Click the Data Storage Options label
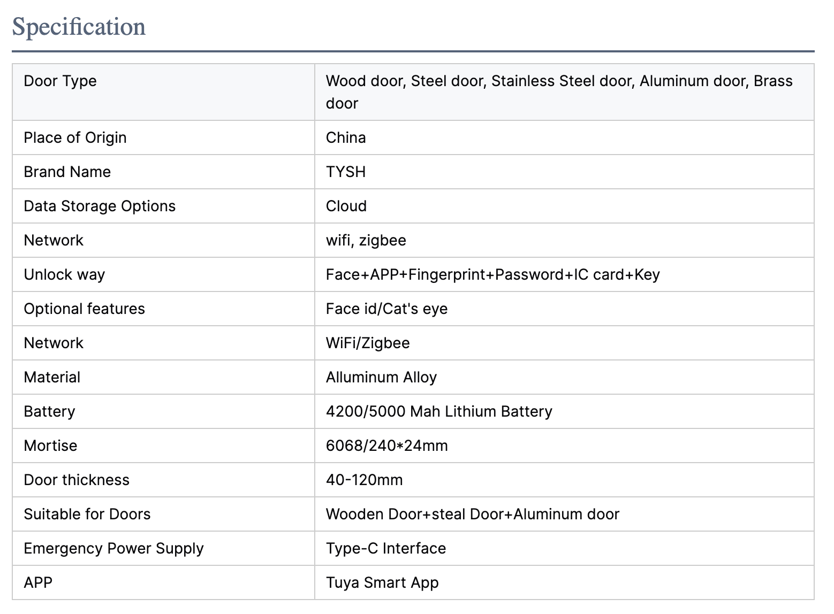Viewport: 834px width, 614px height. 100,206
